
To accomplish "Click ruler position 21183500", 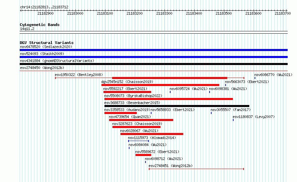I will [x=224, y=13].
